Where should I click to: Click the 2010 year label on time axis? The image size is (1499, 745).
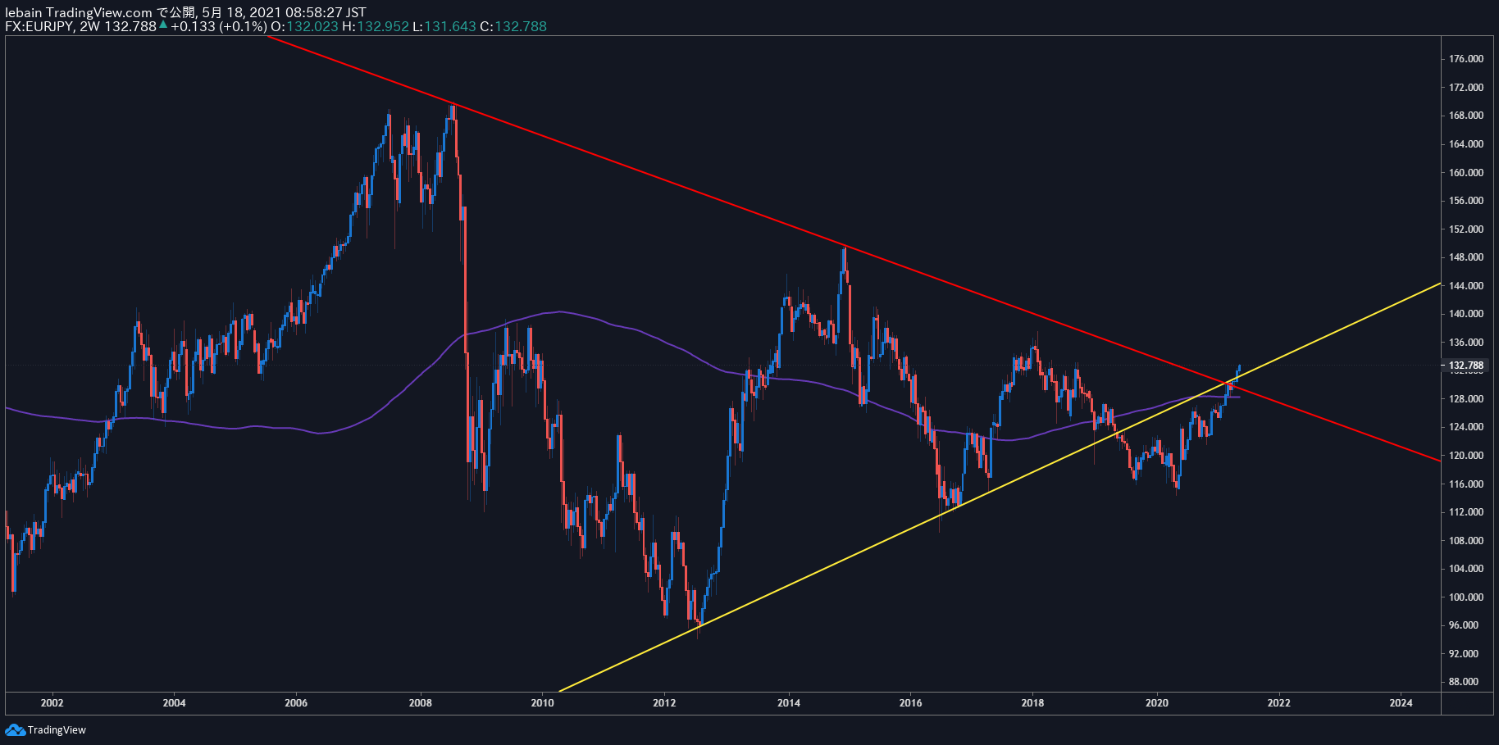542,702
